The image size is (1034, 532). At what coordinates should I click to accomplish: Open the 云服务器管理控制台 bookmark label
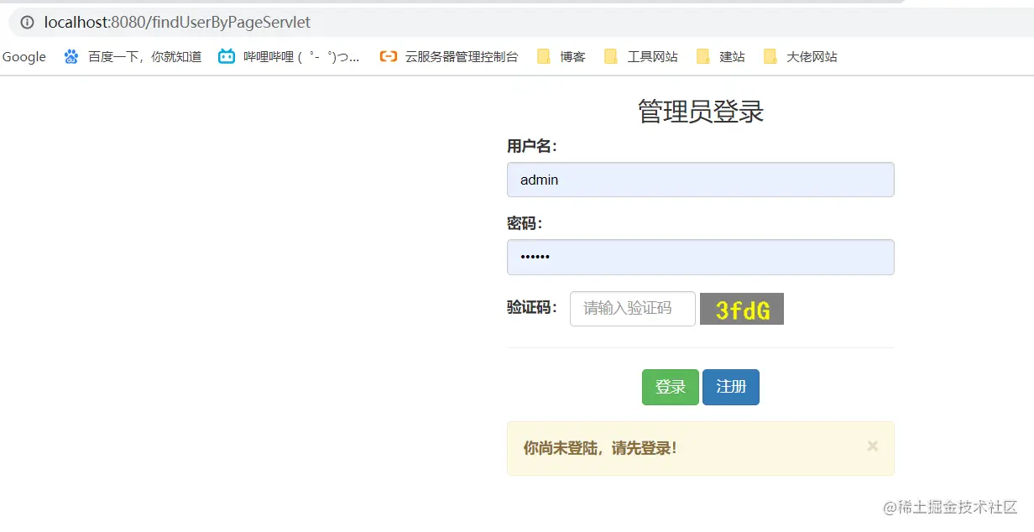tap(462, 57)
